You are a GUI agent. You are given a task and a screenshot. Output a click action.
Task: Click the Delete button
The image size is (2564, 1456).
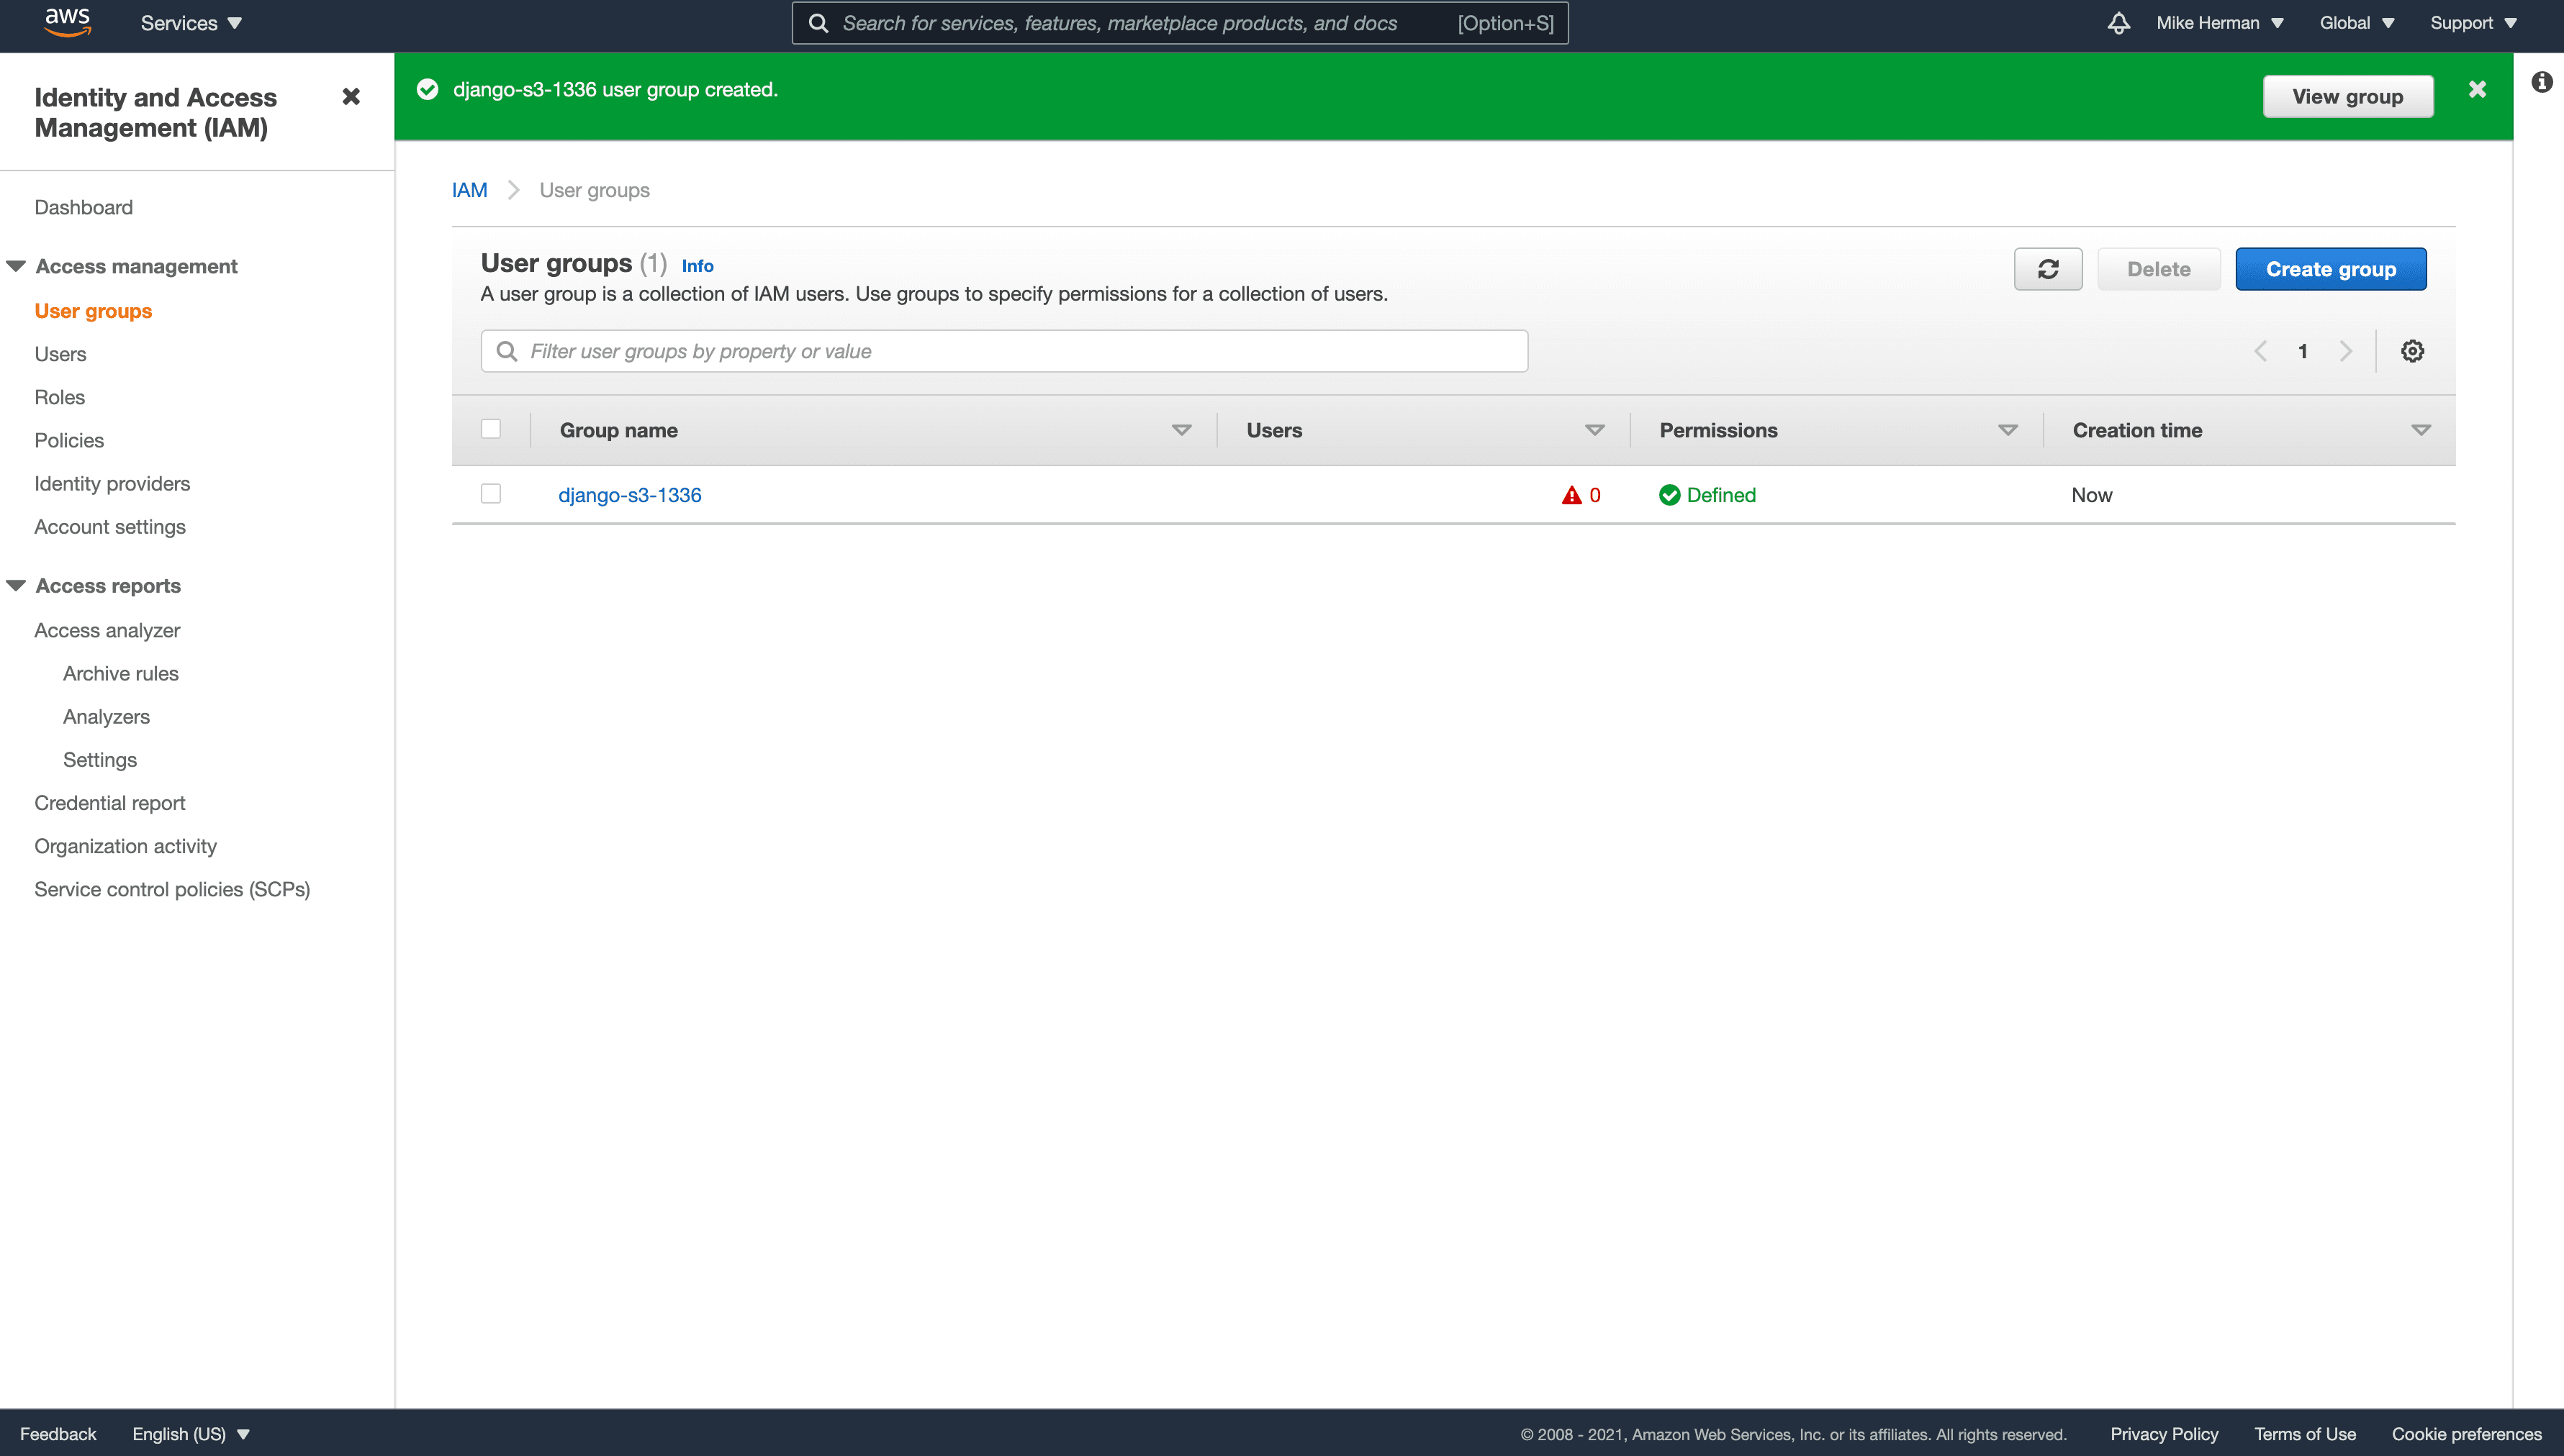pos(2158,269)
